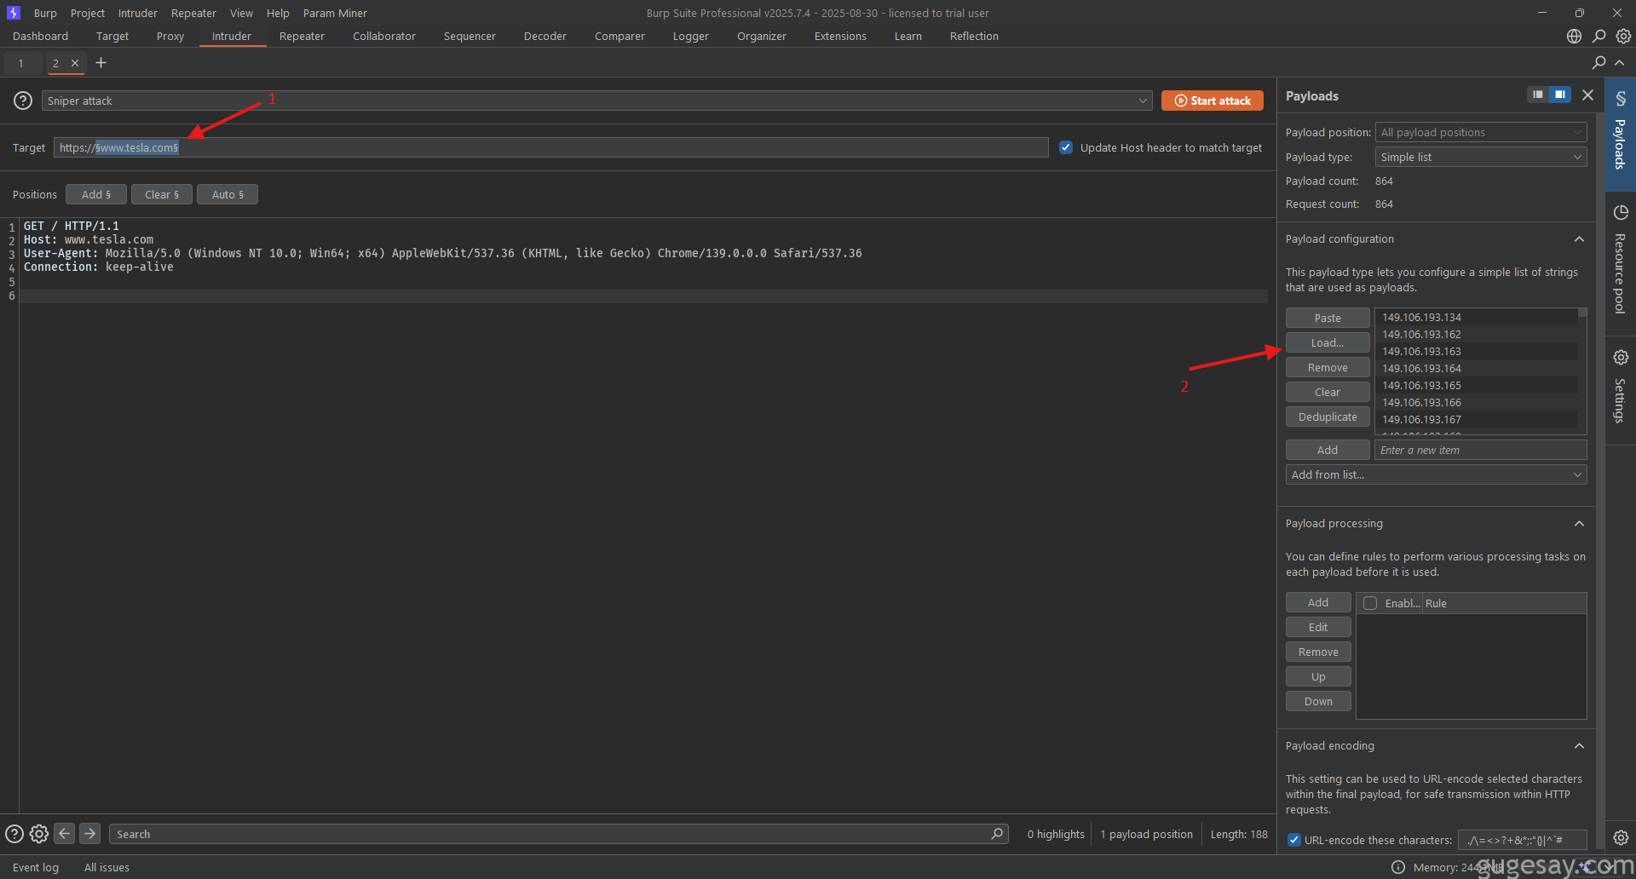Click Paste in payload configuration
The image size is (1636, 879).
click(1328, 318)
